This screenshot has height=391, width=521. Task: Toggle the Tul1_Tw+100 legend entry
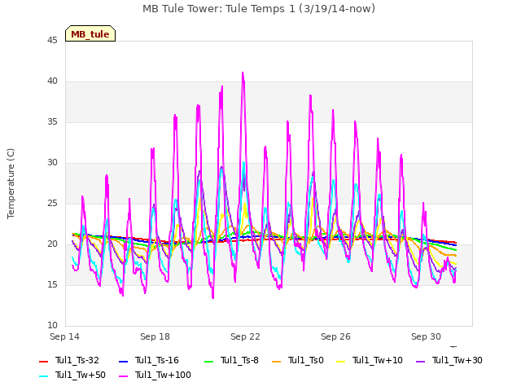(x=155, y=375)
